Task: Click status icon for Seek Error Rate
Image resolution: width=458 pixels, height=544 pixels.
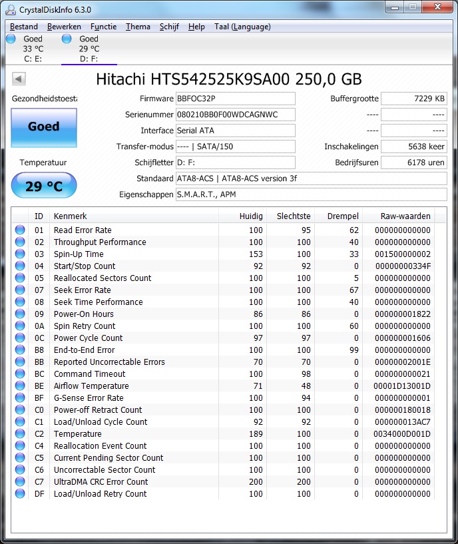Action: 20,290
